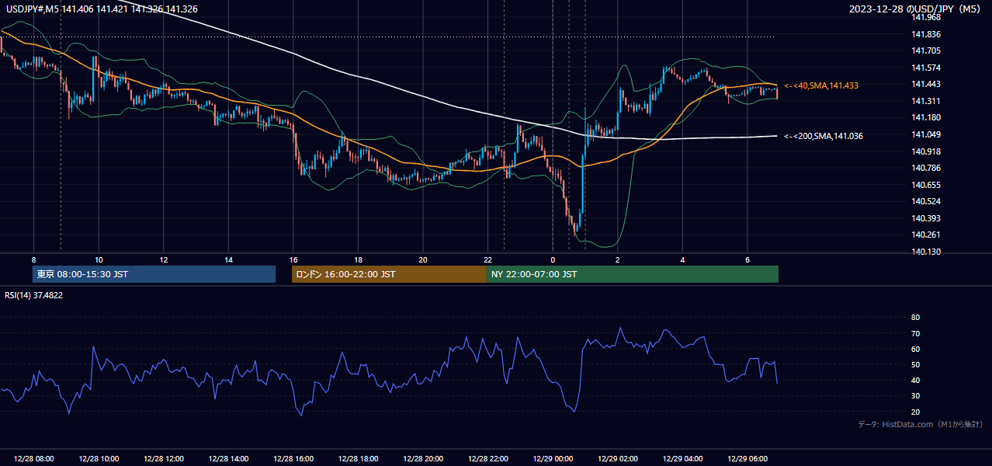The width and height of the screenshot is (992, 466).
Task: Click price axis value 140.261
Action: (926, 235)
